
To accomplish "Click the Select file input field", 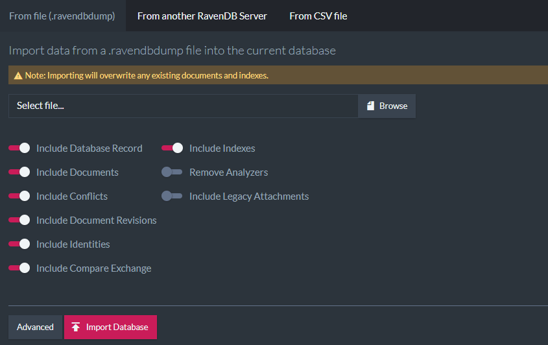I will pos(184,106).
